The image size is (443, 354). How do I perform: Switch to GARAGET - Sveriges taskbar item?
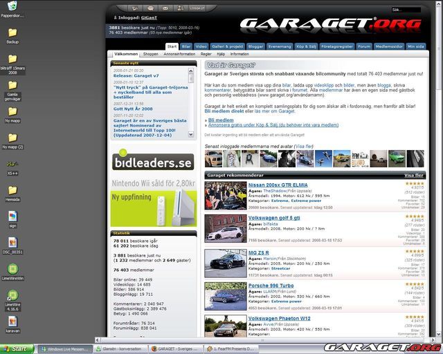177,349
